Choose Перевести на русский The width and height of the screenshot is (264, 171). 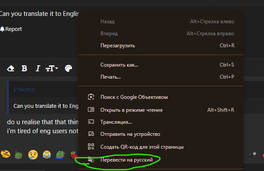[161, 160]
